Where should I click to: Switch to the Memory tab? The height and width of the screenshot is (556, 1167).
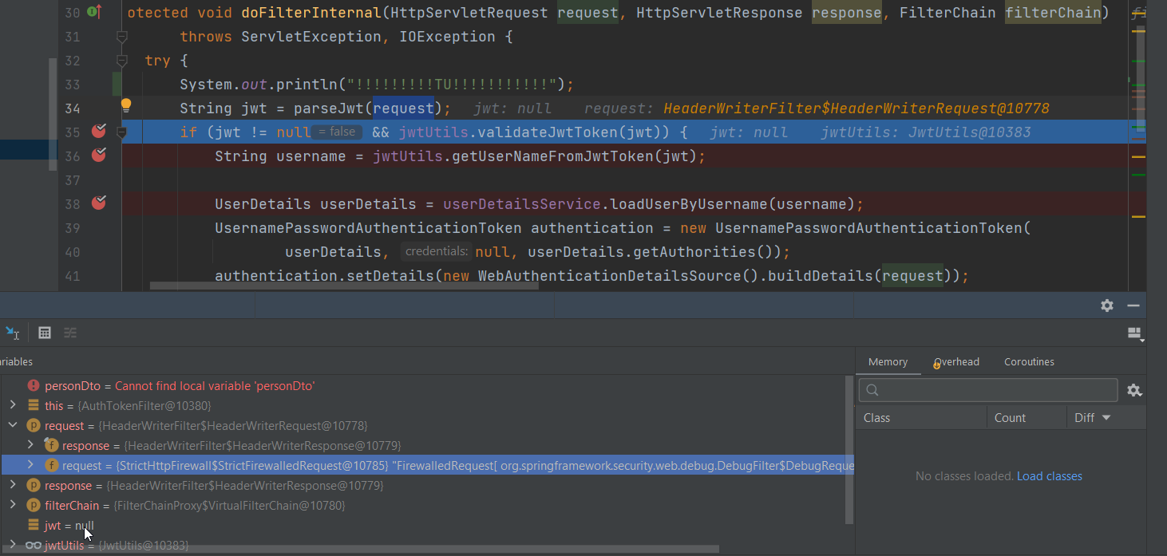[888, 361]
